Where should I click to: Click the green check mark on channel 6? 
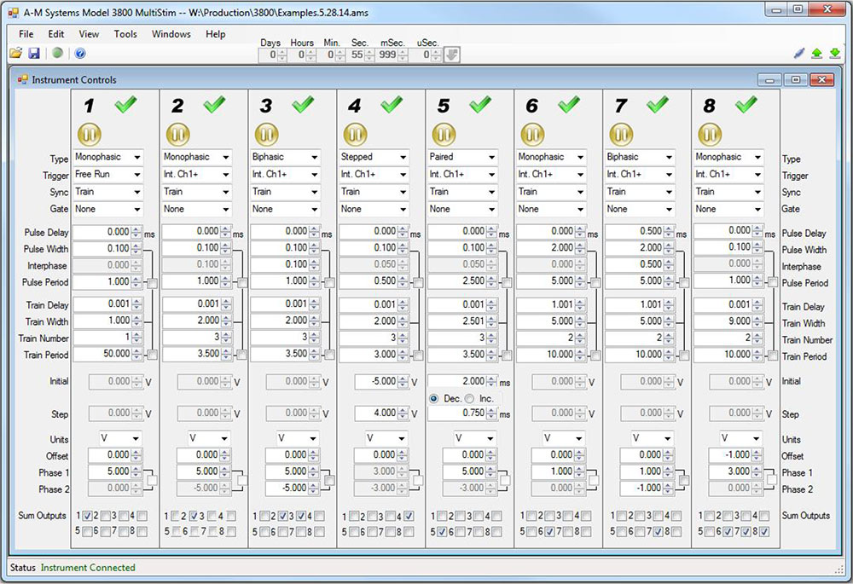569,104
